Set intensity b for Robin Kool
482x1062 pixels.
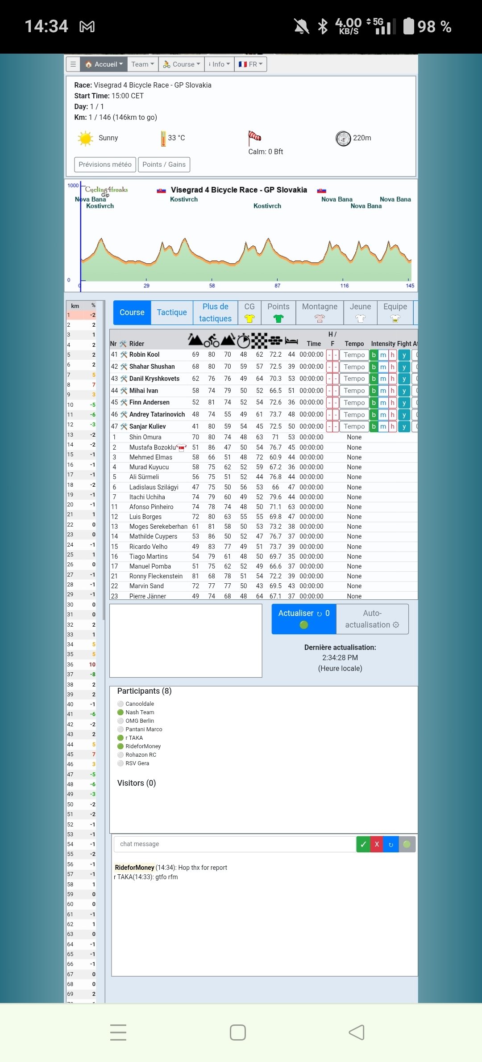pos(374,355)
